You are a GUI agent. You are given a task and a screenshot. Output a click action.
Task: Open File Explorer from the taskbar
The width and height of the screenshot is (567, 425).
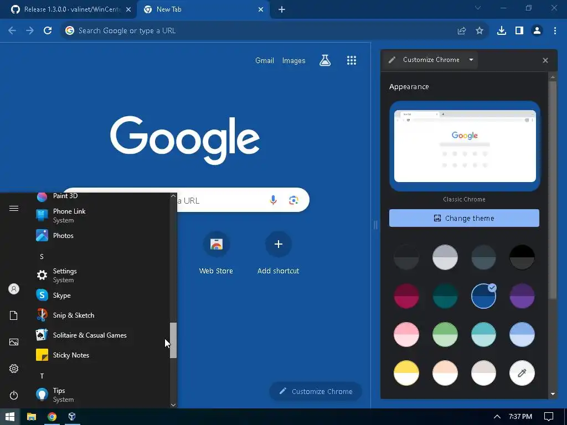click(x=32, y=417)
